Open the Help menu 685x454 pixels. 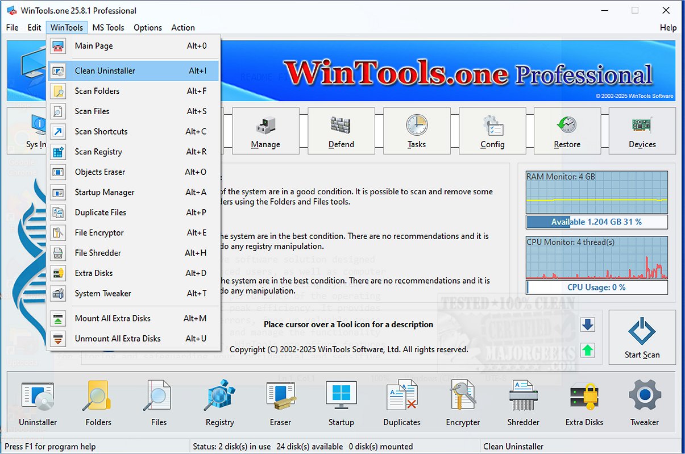click(x=669, y=27)
